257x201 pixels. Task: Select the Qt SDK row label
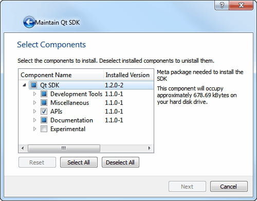pos(49,85)
